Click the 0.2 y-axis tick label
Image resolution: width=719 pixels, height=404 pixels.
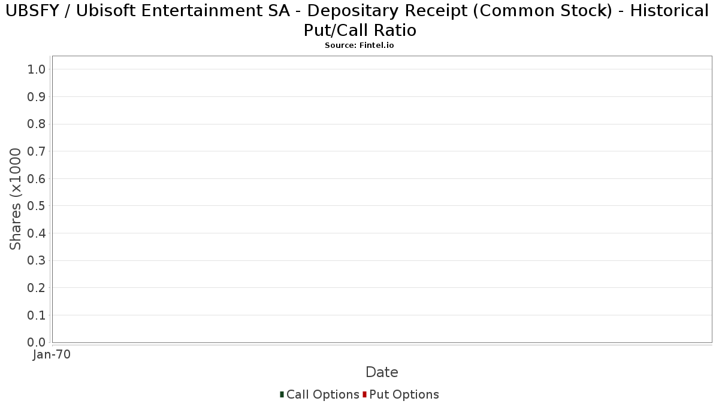37,288
